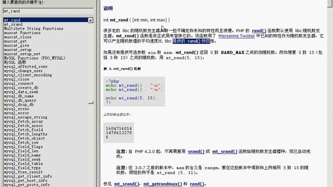This screenshot has height=187, width=333.
Task: Select mysql_escape_string entry
Action: point(25,117)
